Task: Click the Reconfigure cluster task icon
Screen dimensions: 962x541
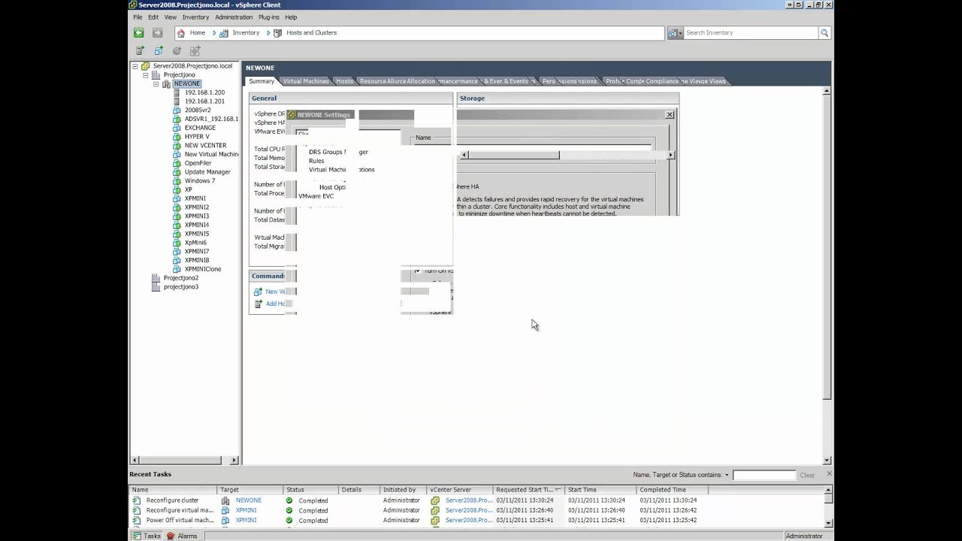Action: [137, 500]
